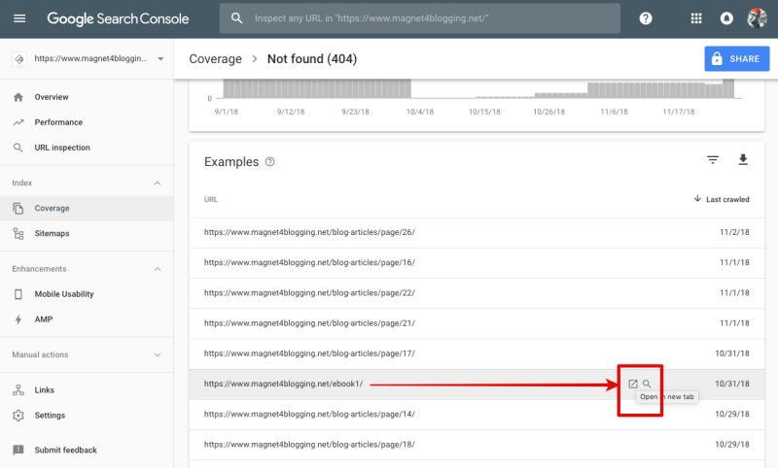Viewport: 778px width, 468px height.
Task: Click the Links network icon
Action: [x=18, y=390]
